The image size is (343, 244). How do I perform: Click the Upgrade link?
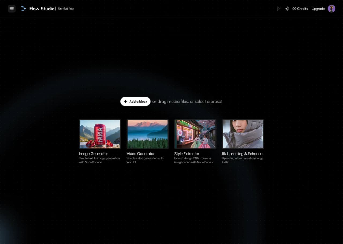pos(318,9)
